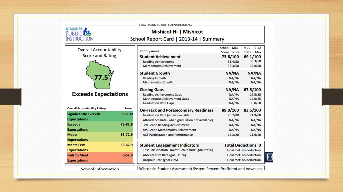Click the '63-72.9' score range

click(x=127, y=135)
